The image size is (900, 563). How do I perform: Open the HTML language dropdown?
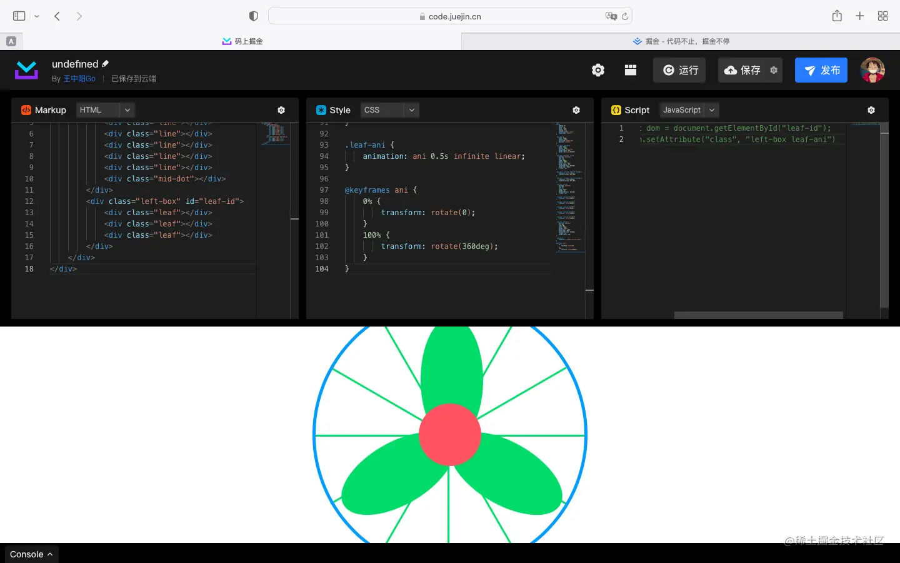pyautogui.click(x=105, y=110)
